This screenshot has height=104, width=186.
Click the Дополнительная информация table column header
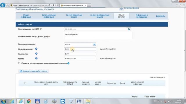click(137, 83)
